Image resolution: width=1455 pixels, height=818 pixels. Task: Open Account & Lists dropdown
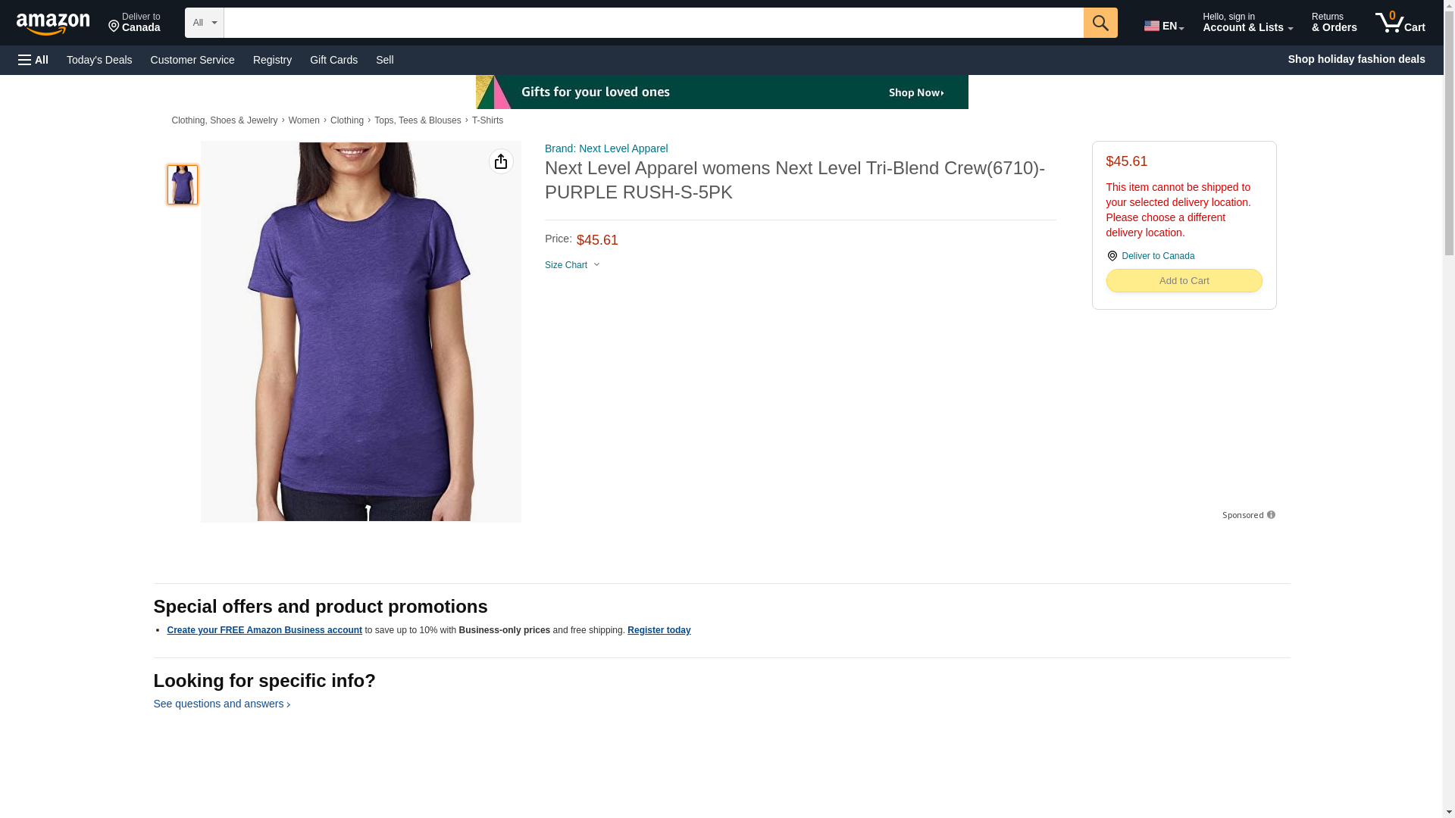click(1247, 23)
